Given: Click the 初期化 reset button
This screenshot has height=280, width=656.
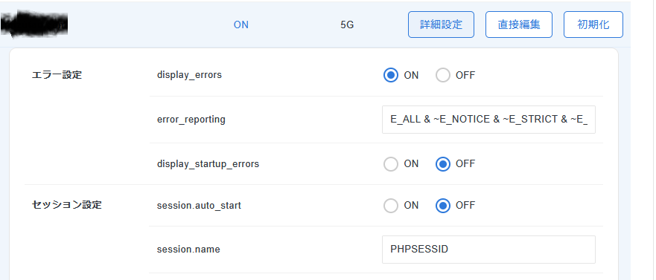Looking at the screenshot, I should click(x=593, y=25).
